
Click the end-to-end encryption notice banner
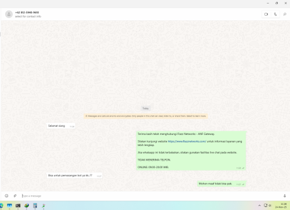click(146, 116)
